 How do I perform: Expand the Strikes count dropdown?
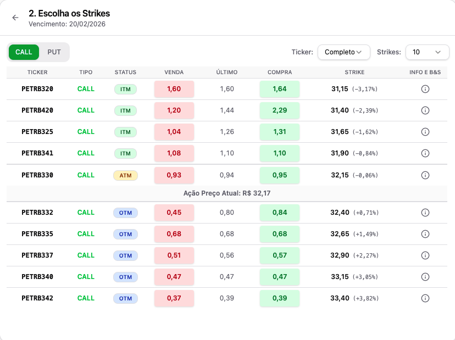coord(427,52)
